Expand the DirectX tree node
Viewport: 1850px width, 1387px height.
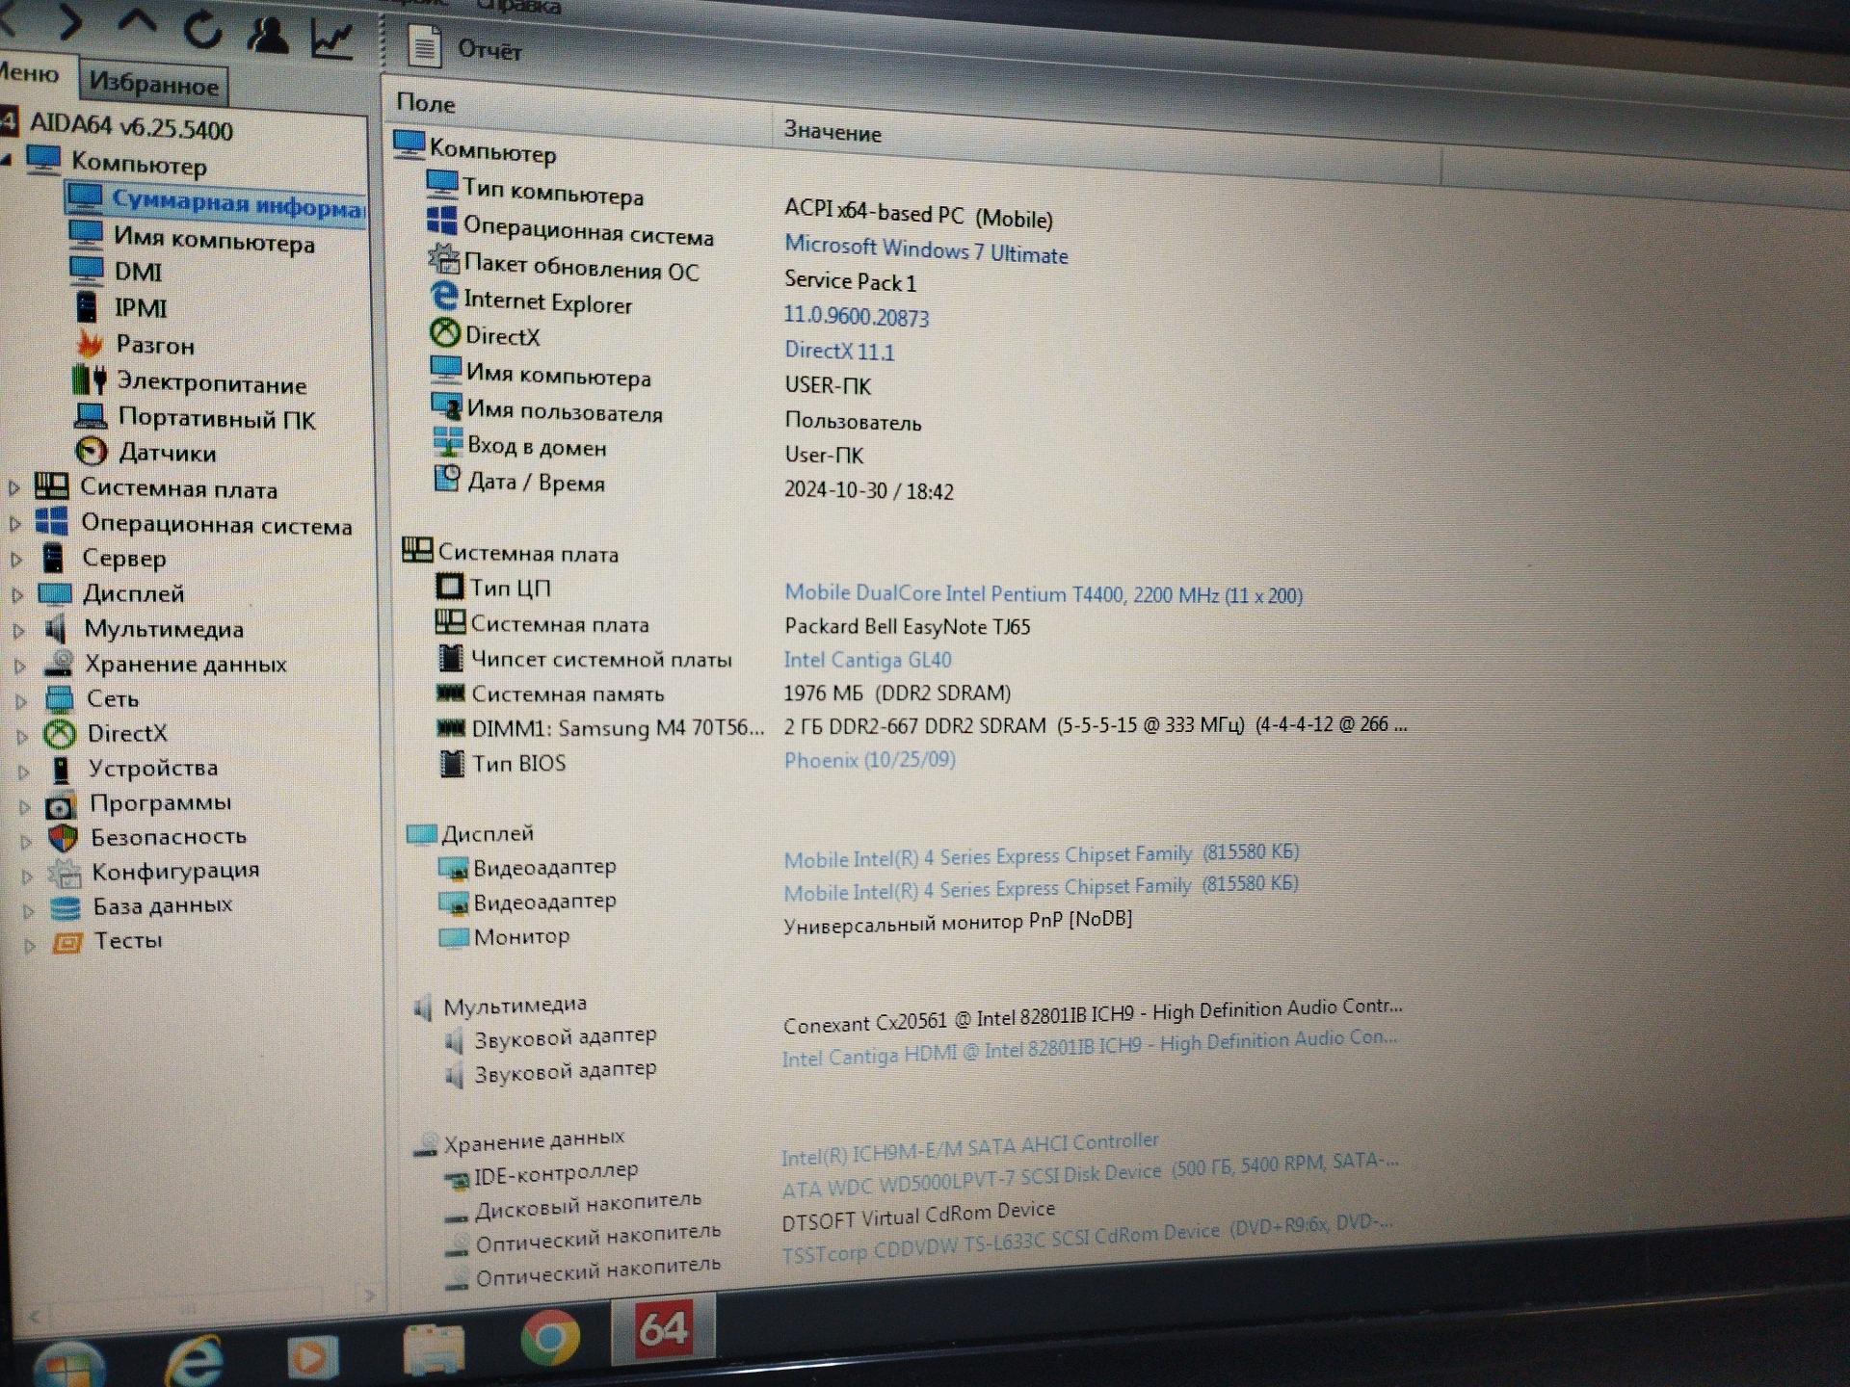tap(22, 737)
